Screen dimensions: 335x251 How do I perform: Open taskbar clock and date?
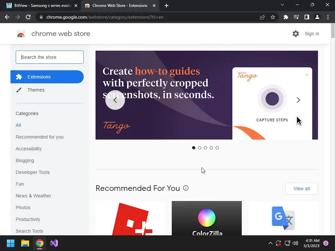(x=311, y=243)
